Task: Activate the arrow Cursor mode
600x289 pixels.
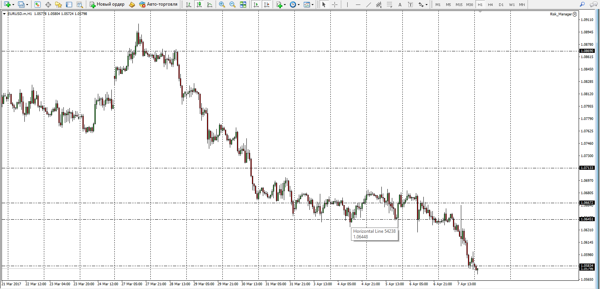Action: (324, 4)
